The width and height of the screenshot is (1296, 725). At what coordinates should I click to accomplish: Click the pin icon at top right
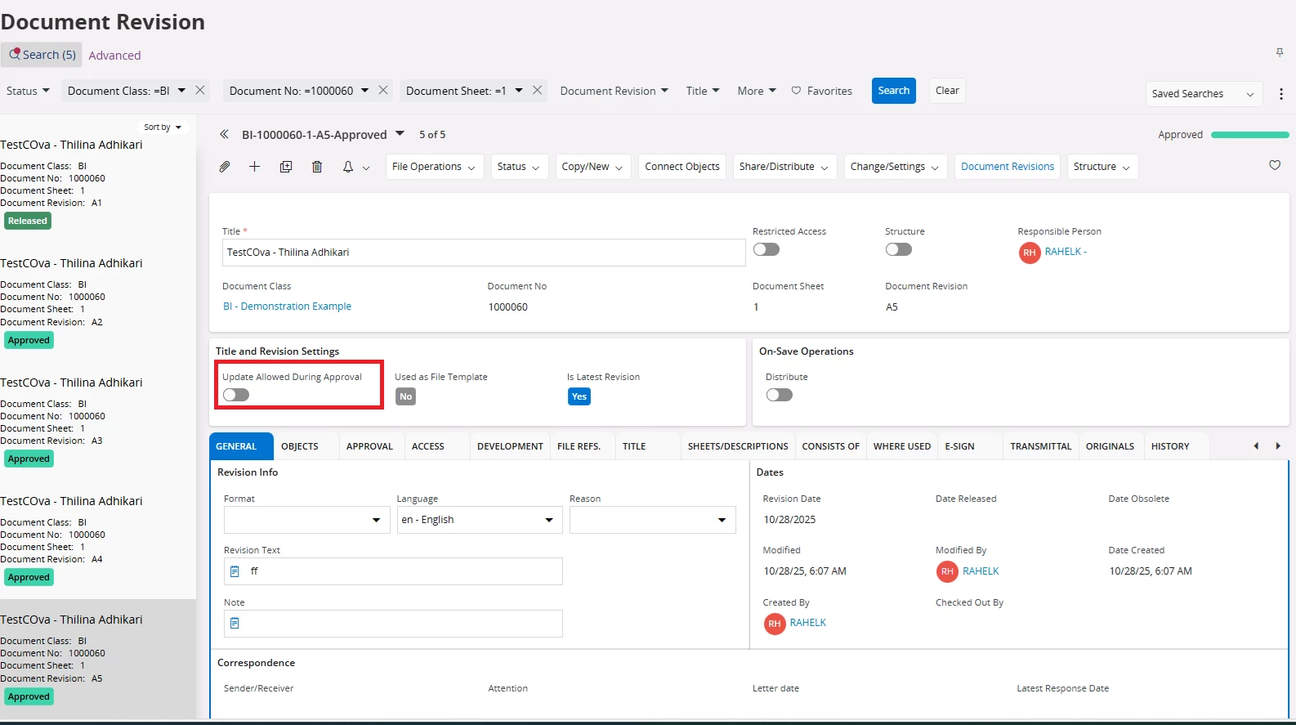(1280, 52)
